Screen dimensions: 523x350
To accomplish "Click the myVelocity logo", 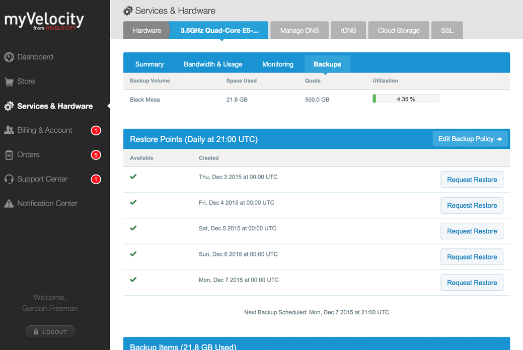I will point(44,21).
